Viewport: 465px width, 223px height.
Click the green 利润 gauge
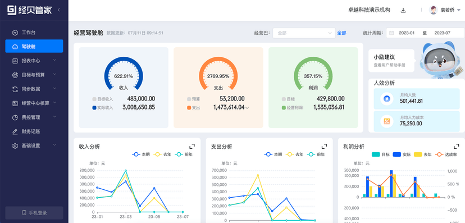313,74
